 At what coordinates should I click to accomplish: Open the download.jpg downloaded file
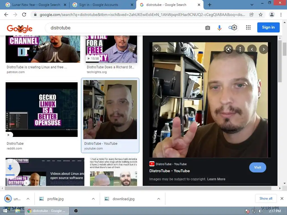123,199
